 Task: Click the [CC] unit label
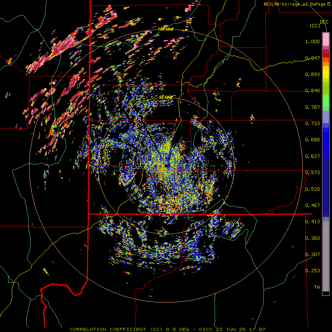(315, 25)
